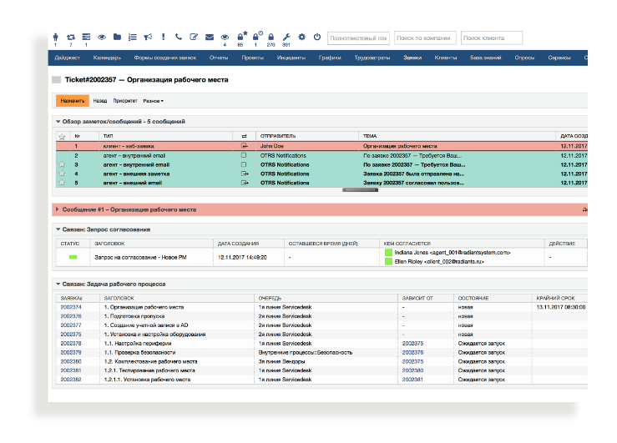Click the phone icon in top toolbar
Screen dimensions: 617x443
click(x=178, y=38)
